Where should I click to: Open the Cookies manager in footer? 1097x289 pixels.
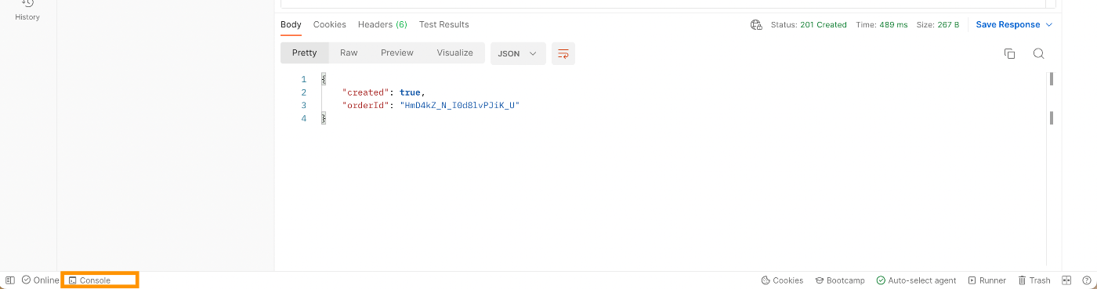click(782, 280)
